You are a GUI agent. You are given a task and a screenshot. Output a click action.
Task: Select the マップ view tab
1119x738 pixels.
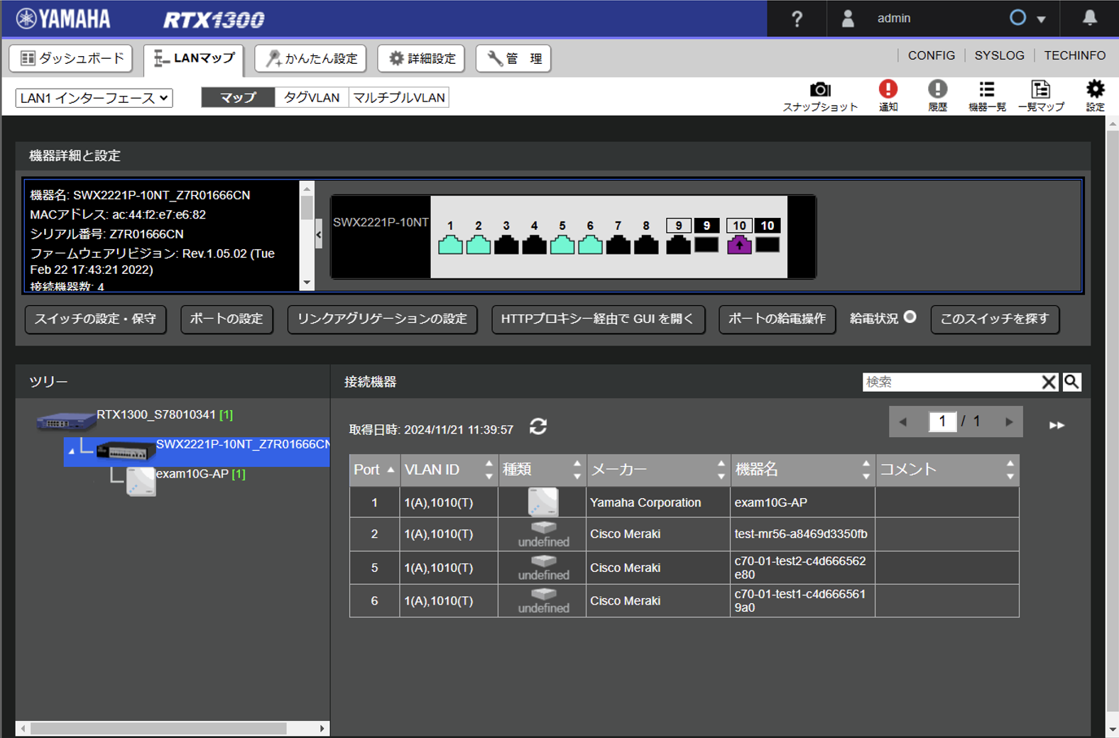(x=238, y=97)
